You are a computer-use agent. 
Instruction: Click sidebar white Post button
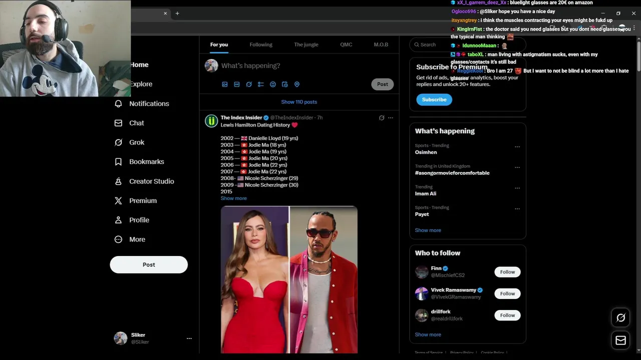pos(149,264)
